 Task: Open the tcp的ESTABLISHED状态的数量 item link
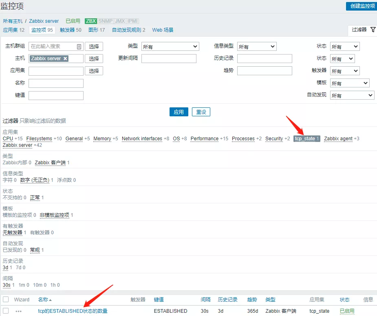click(x=73, y=311)
